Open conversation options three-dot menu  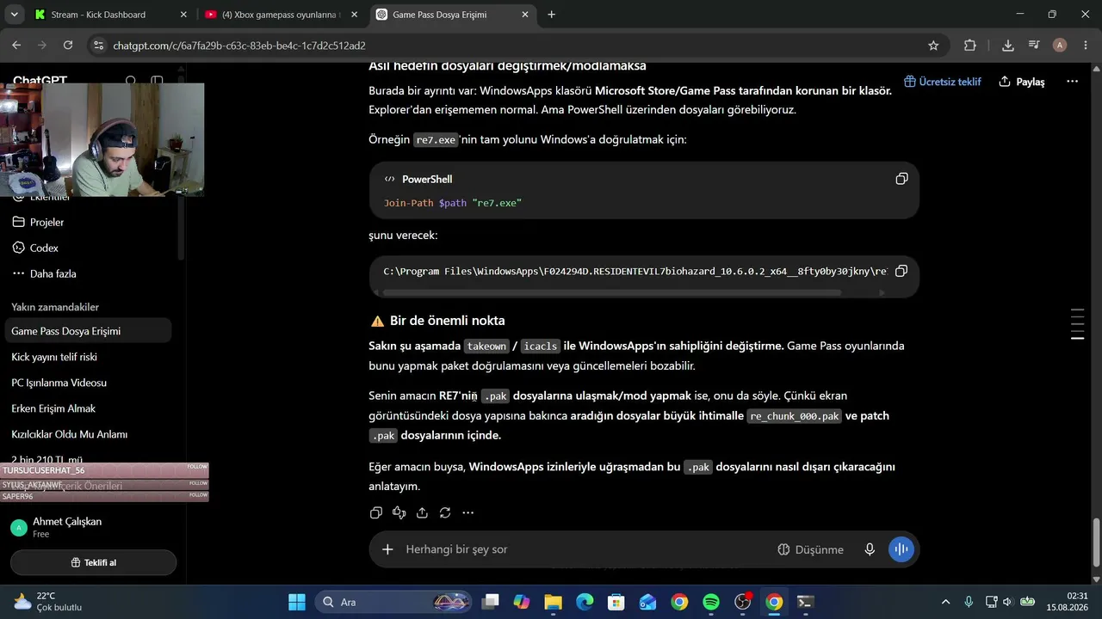point(1072,82)
